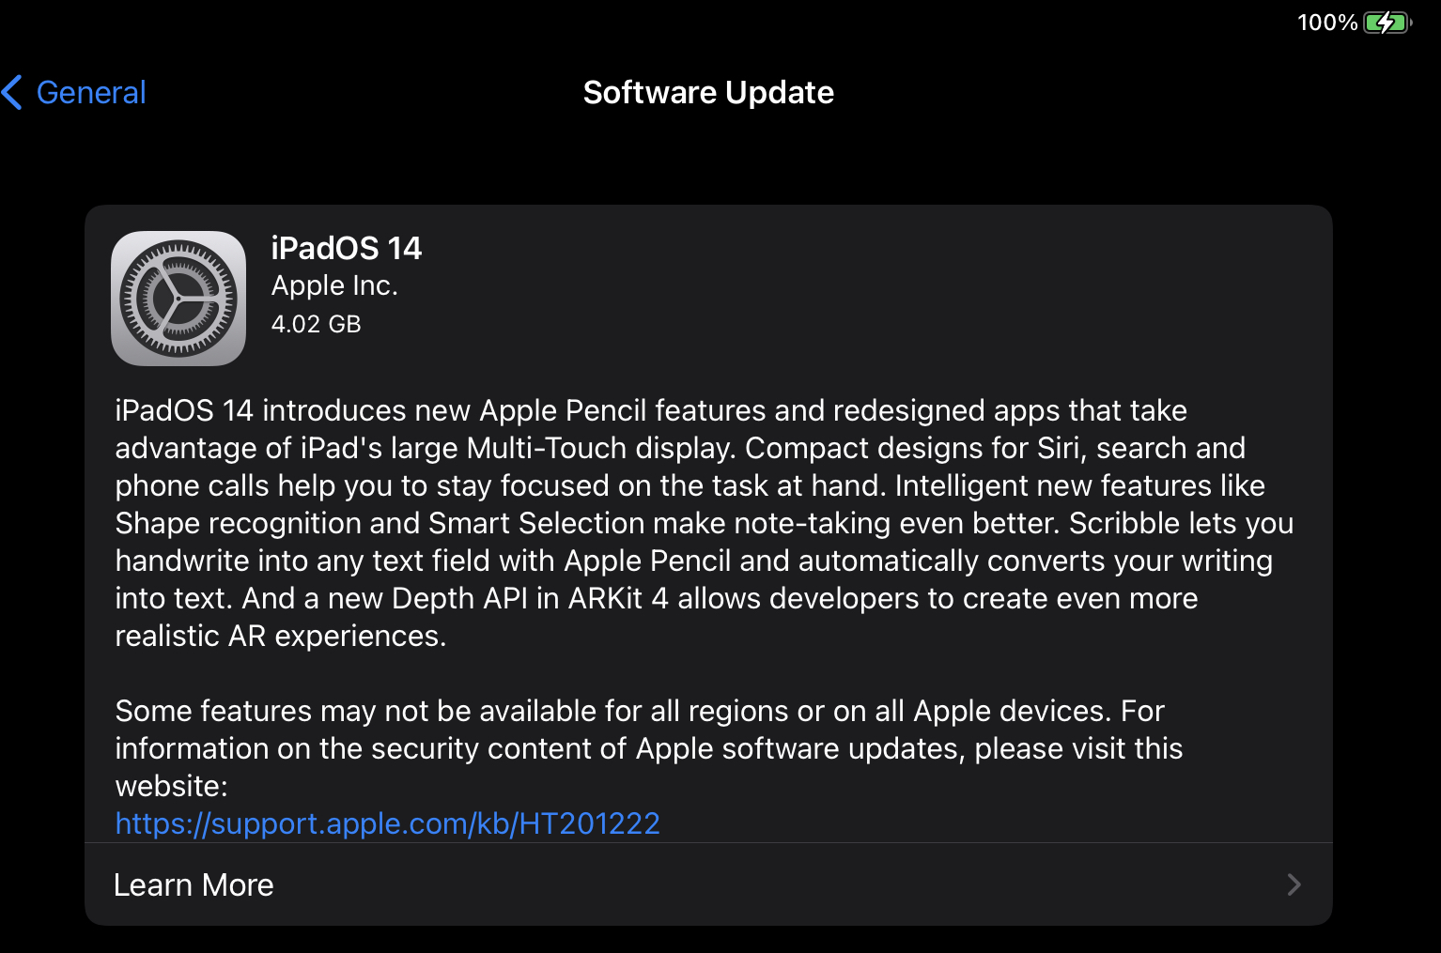Tap the iPadOS 14 settings gear icon
The height and width of the screenshot is (953, 1441).
point(178,299)
